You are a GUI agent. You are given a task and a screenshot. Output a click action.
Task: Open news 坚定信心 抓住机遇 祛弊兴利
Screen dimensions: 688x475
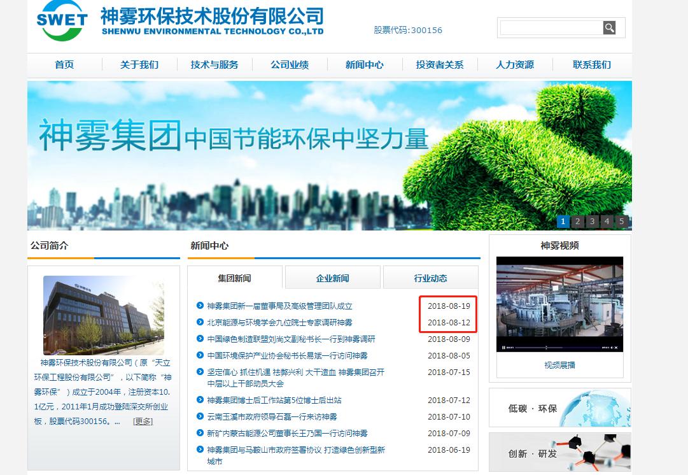click(296, 378)
